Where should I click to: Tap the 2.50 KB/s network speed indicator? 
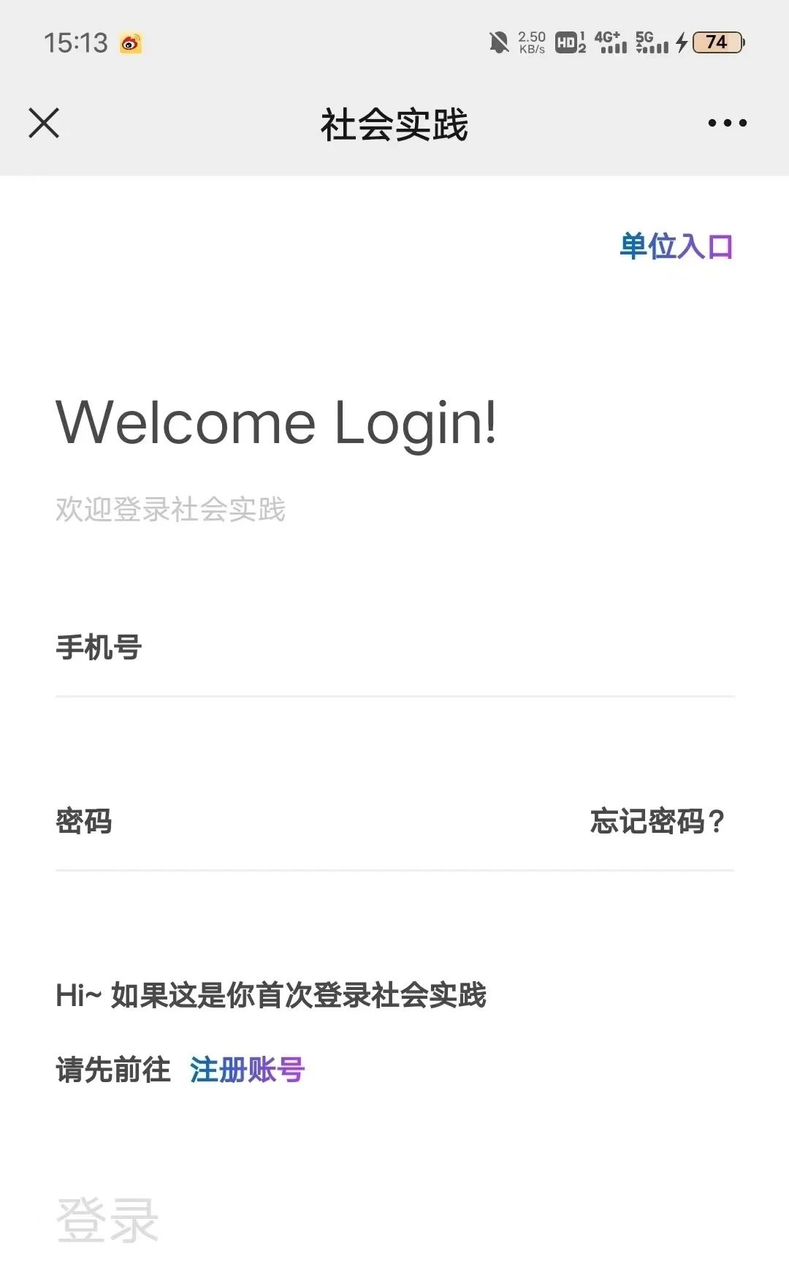click(x=532, y=42)
